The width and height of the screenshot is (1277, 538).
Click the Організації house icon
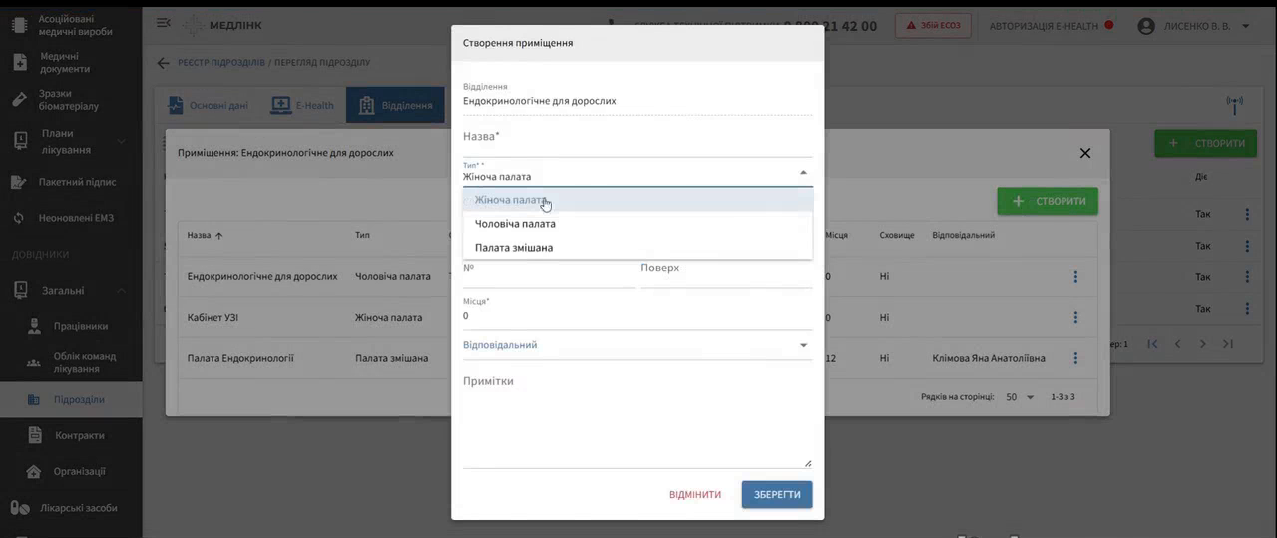coord(34,471)
